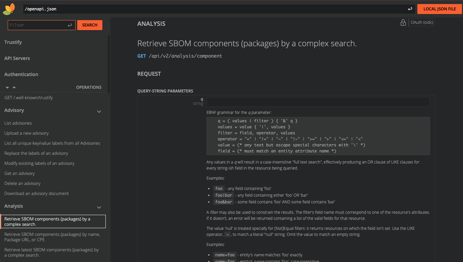Go to the API Servers section
463x262 pixels.
point(17,58)
